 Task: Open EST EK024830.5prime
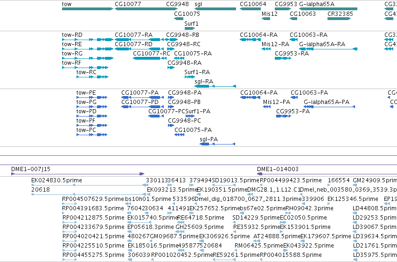tap(57, 180)
